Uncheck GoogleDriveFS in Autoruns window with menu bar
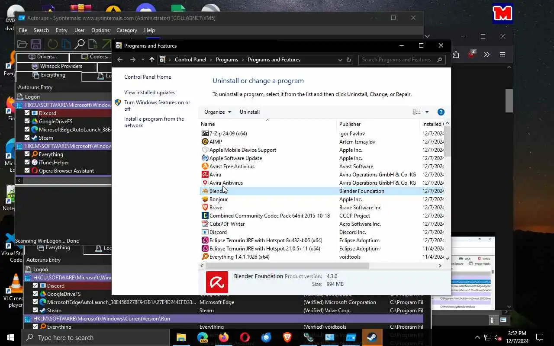This screenshot has width=554, height=346. (x=27, y=122)
